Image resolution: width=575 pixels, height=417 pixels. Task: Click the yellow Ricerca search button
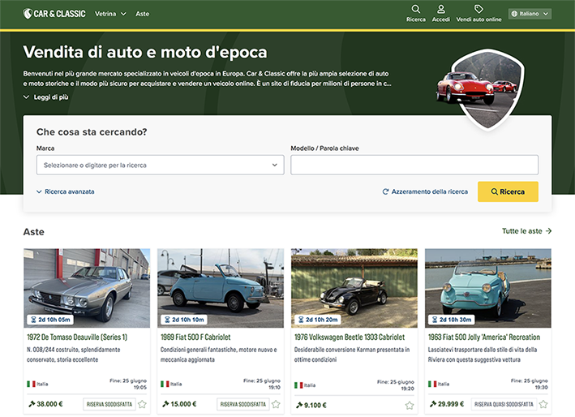pyautogui.click(x=508, y=191)
